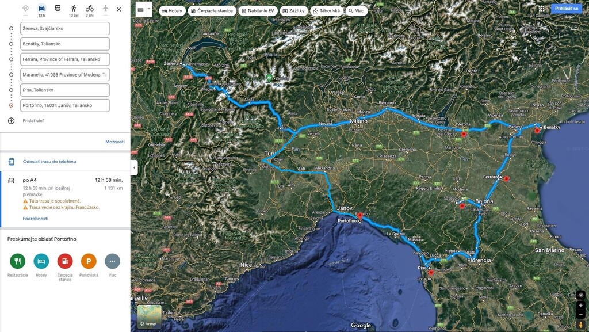Viewport: 589px width, 332px height.
Task: Expand route Možnosti options
Action: (115, 142)
